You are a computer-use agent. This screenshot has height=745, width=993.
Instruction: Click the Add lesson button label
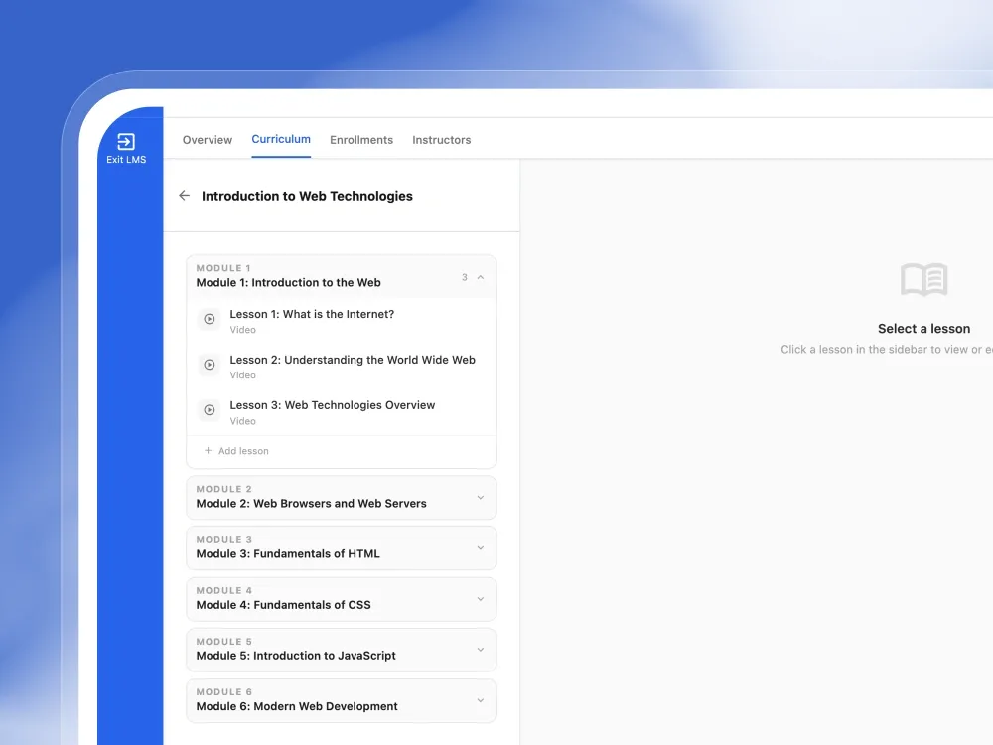[x=243, y=451]
